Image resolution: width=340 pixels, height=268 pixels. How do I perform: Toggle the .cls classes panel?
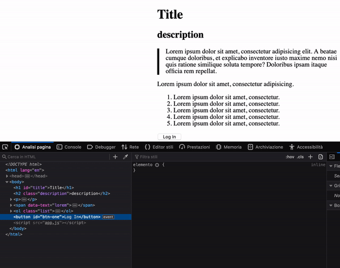coord(300,157)
